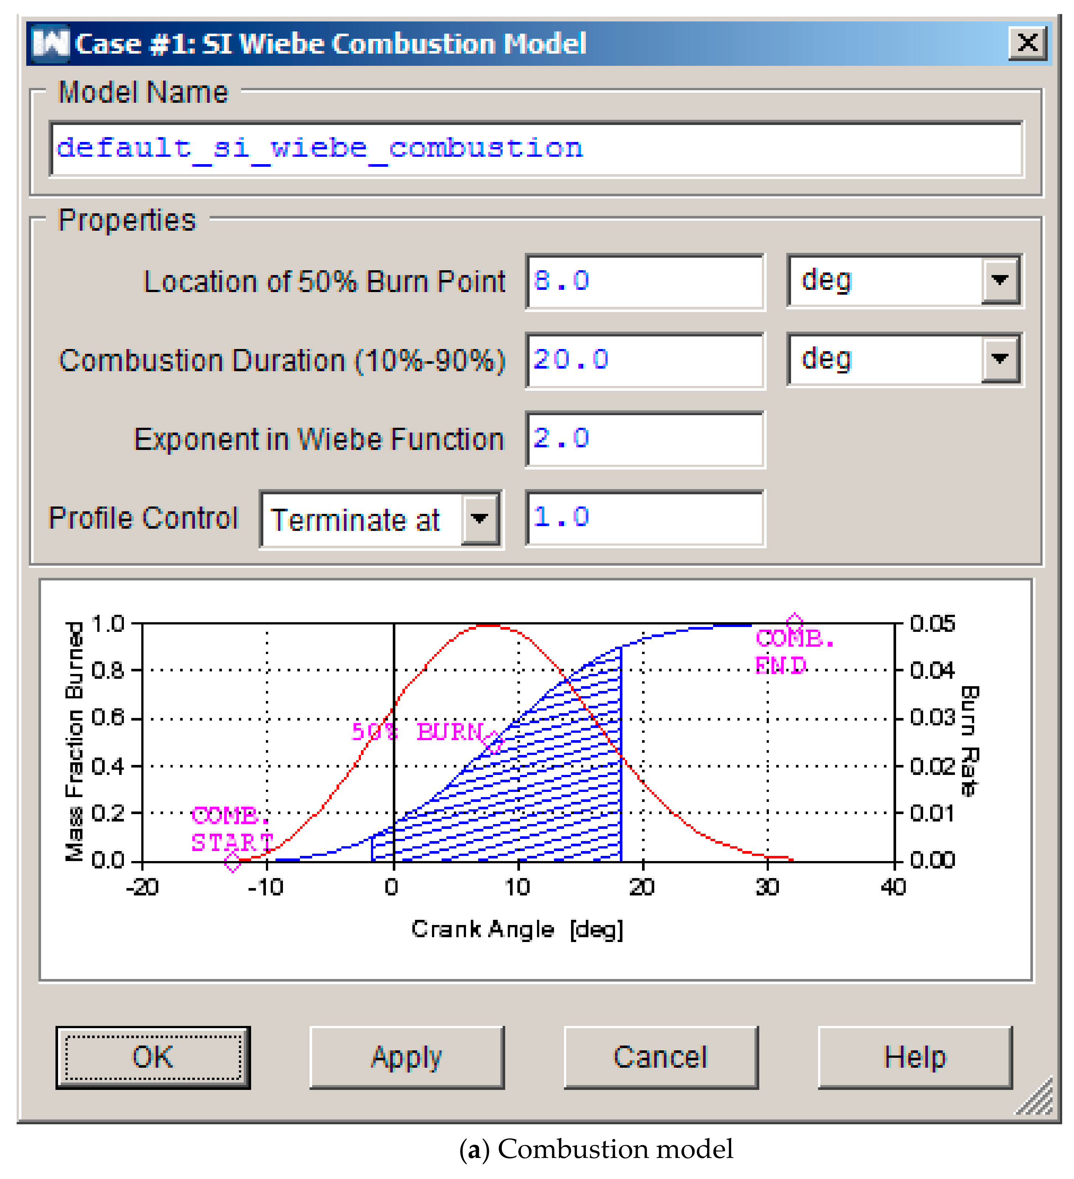1074x1179 pixels.
Task: Click the Profile Control value field
Action: (x=645, y=518)
